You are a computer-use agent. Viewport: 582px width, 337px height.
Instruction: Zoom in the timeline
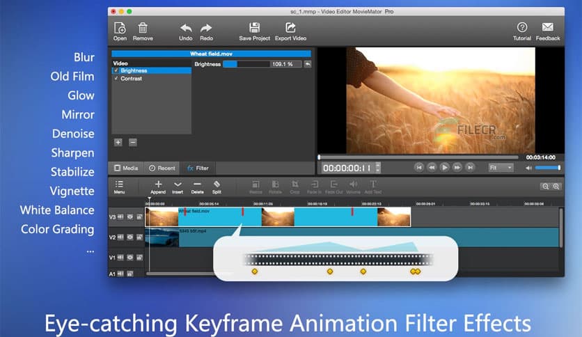(556, 187)
